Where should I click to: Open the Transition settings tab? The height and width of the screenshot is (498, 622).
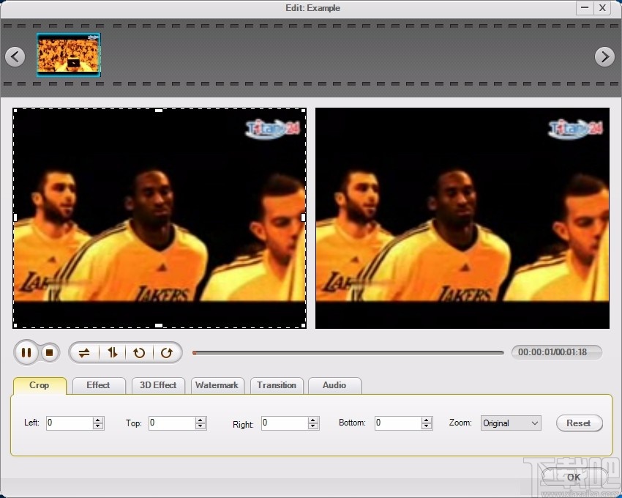[x=277, y=385]
